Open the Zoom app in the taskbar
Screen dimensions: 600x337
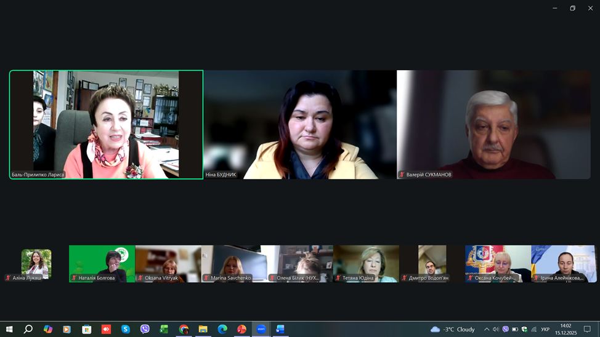point(261,329)
